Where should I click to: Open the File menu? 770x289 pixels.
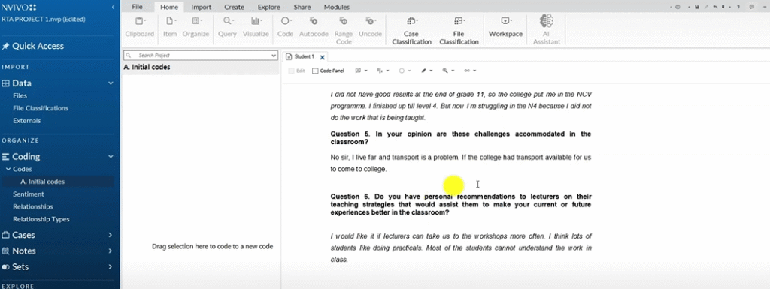[x=137, y=7]
